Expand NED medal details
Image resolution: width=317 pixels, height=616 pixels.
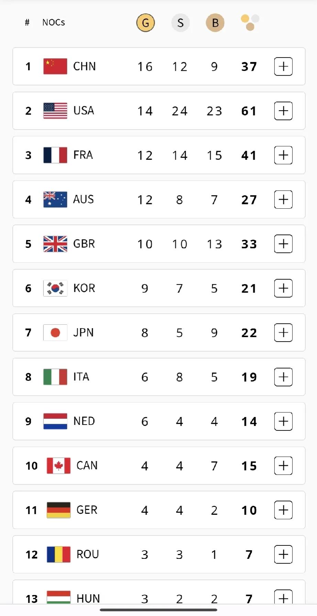283,421
